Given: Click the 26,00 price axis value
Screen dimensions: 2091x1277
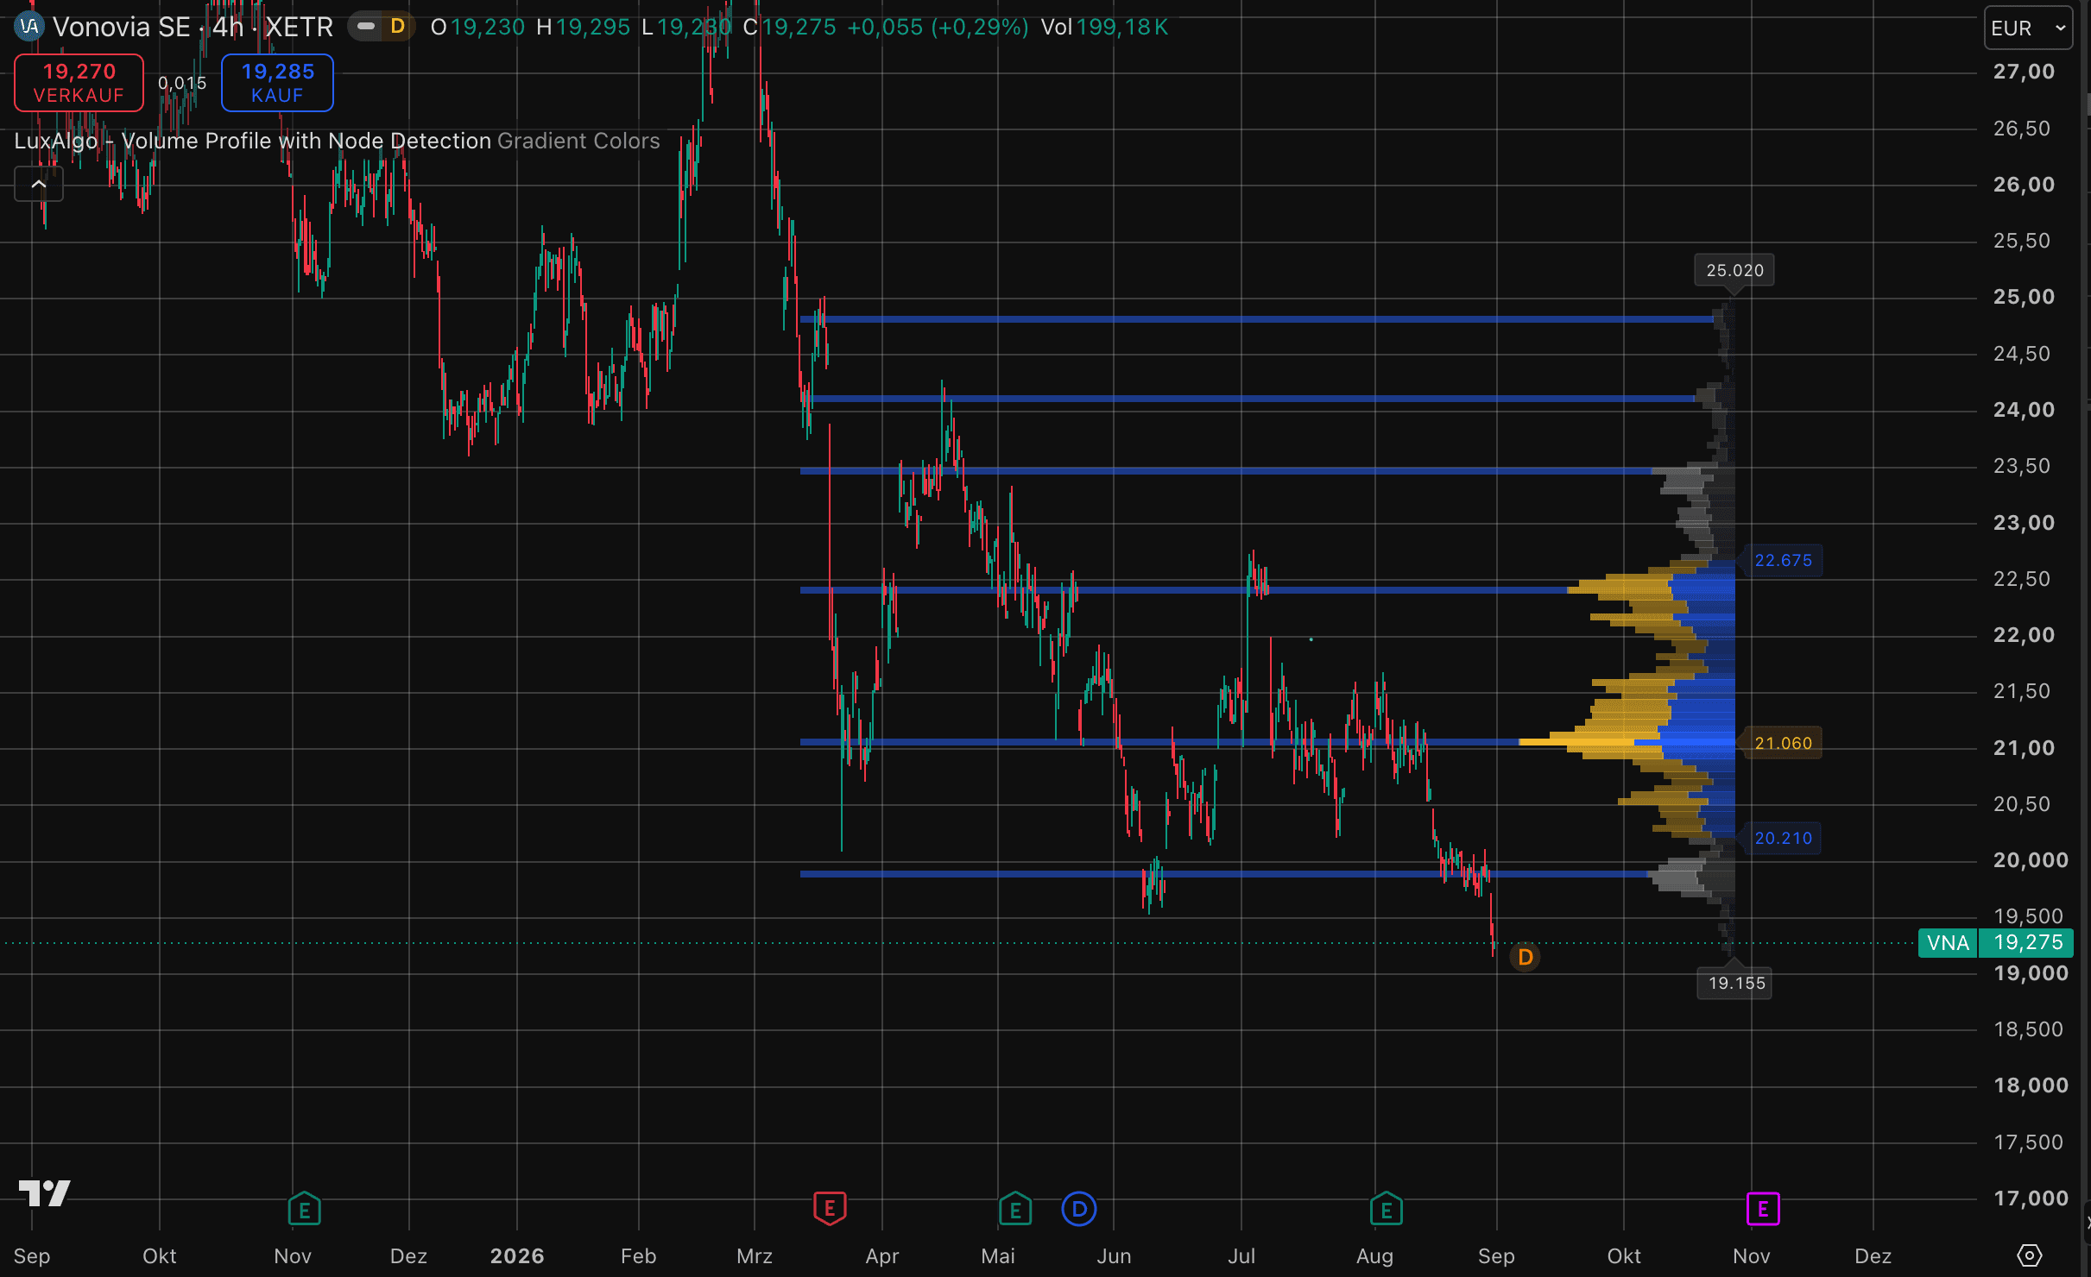Looking at the screenshot, I should pos(2024,185).
